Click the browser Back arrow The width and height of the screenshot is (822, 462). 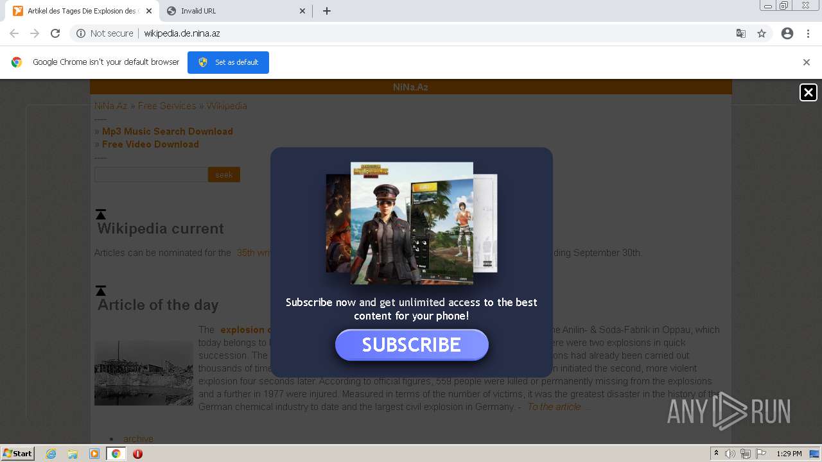coord(14,33)
